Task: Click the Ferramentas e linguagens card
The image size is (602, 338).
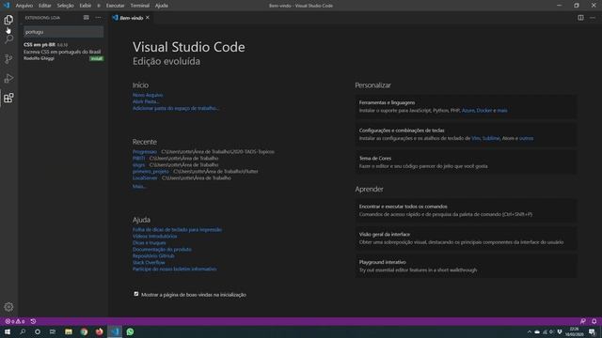Action: (466, 106)
